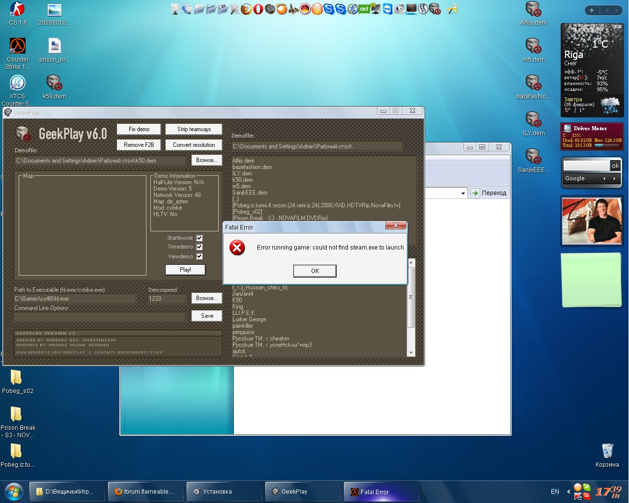Select the Pobeg_s02 desktop folder
629x503 pixels.
16,378
